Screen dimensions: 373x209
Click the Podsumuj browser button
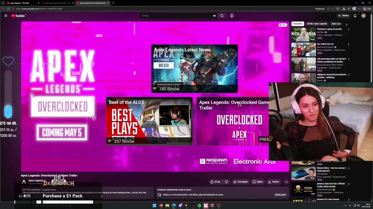tap(320, 9)
